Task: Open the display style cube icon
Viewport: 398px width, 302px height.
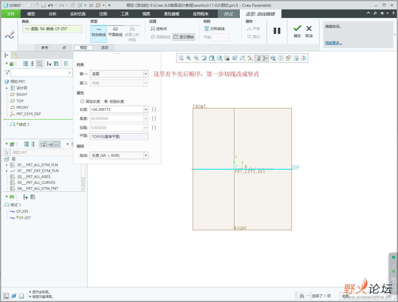Action: [212, 58]
